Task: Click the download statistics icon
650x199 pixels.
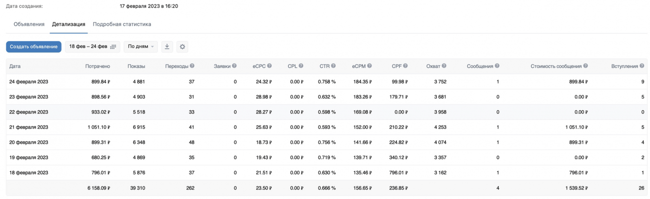Action: tap(167, 47)
